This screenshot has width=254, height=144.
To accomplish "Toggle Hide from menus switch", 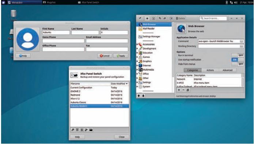I will click(x=238, y=64).
